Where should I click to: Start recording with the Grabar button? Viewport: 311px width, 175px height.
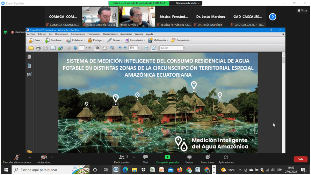[x=189, y=158]
